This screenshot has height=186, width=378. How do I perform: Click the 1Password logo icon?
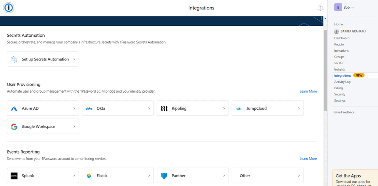[x=9, y=8]
